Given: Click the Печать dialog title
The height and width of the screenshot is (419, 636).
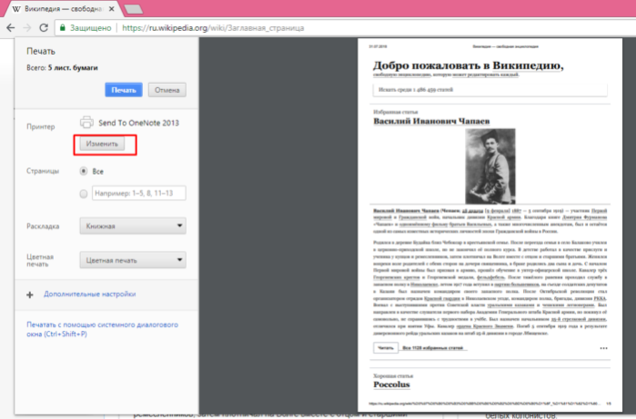Looking at the screenshot, I should (41, 51).
